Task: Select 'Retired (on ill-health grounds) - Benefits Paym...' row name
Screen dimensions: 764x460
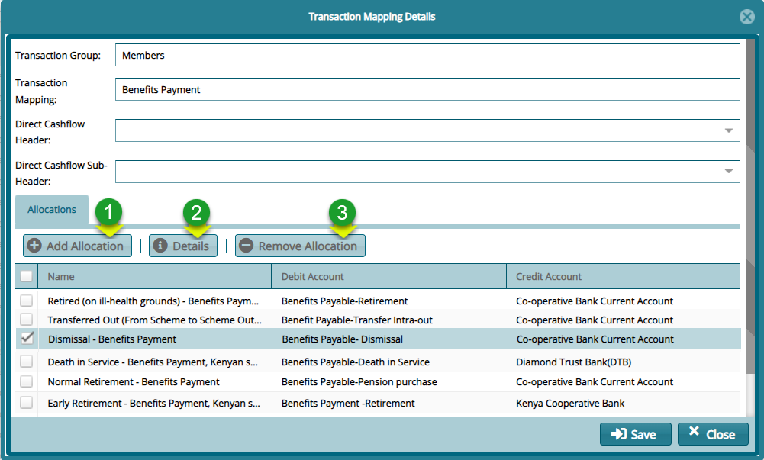Action: pos(153,301)
